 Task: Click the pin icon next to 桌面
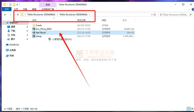pos(27,27)
